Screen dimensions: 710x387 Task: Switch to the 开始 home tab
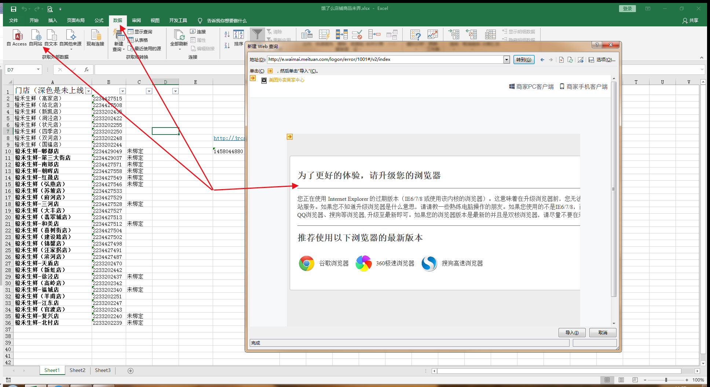click(34, 21)
